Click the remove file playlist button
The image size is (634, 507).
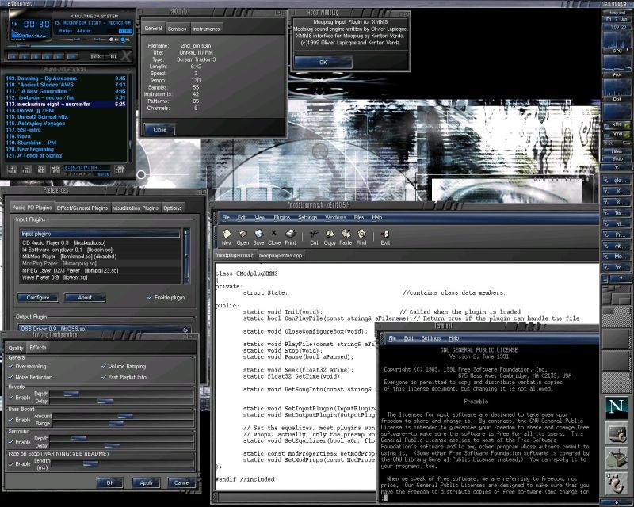[x=26, y=170]
